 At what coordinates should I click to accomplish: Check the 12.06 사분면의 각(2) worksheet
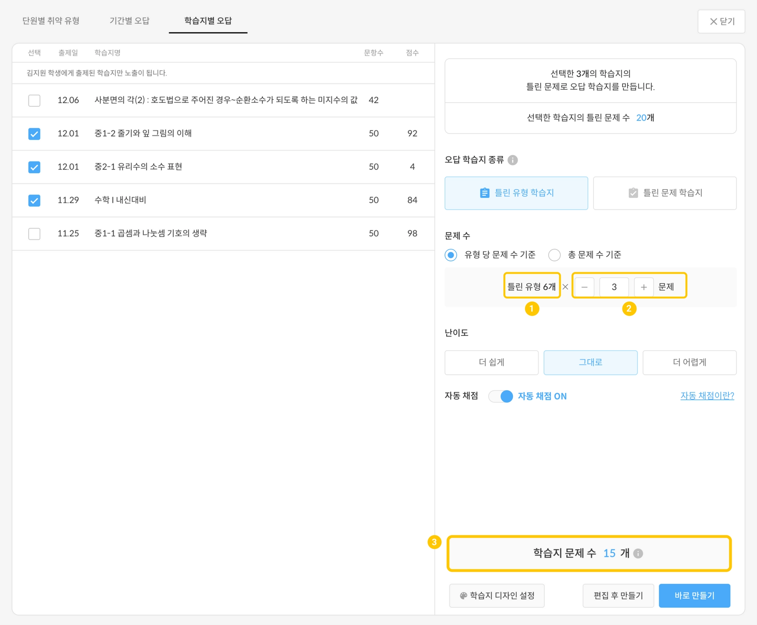coord(34,100)
